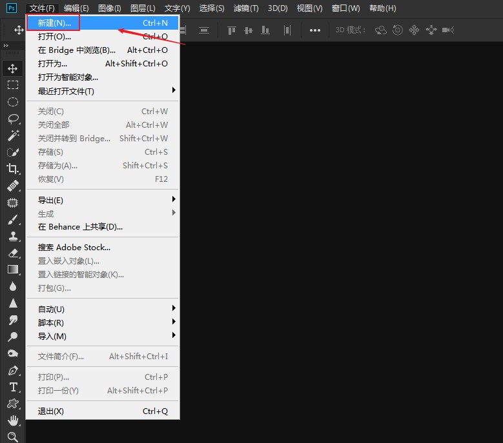Open the 文件(F) menu in menu bar
The height and width of the screenshot is (443, 503).
tap(42, 8)
